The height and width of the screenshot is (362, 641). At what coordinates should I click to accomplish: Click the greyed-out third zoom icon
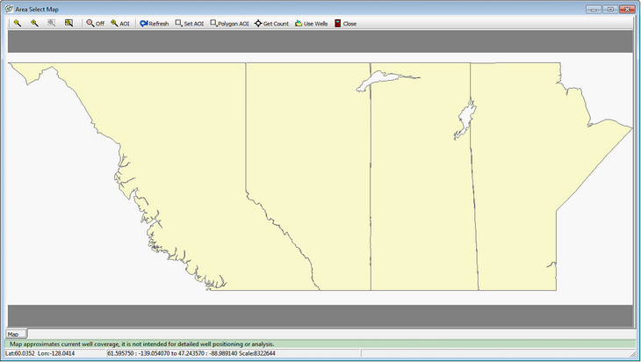point(51,23)
